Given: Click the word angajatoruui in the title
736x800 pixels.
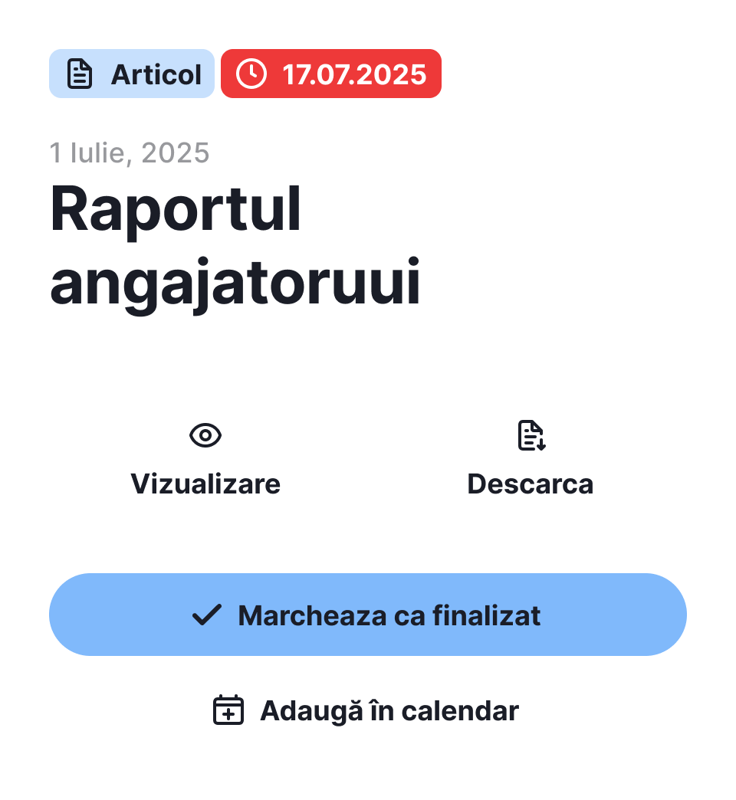Looking at the screenshot, I should tap(235, 284).
